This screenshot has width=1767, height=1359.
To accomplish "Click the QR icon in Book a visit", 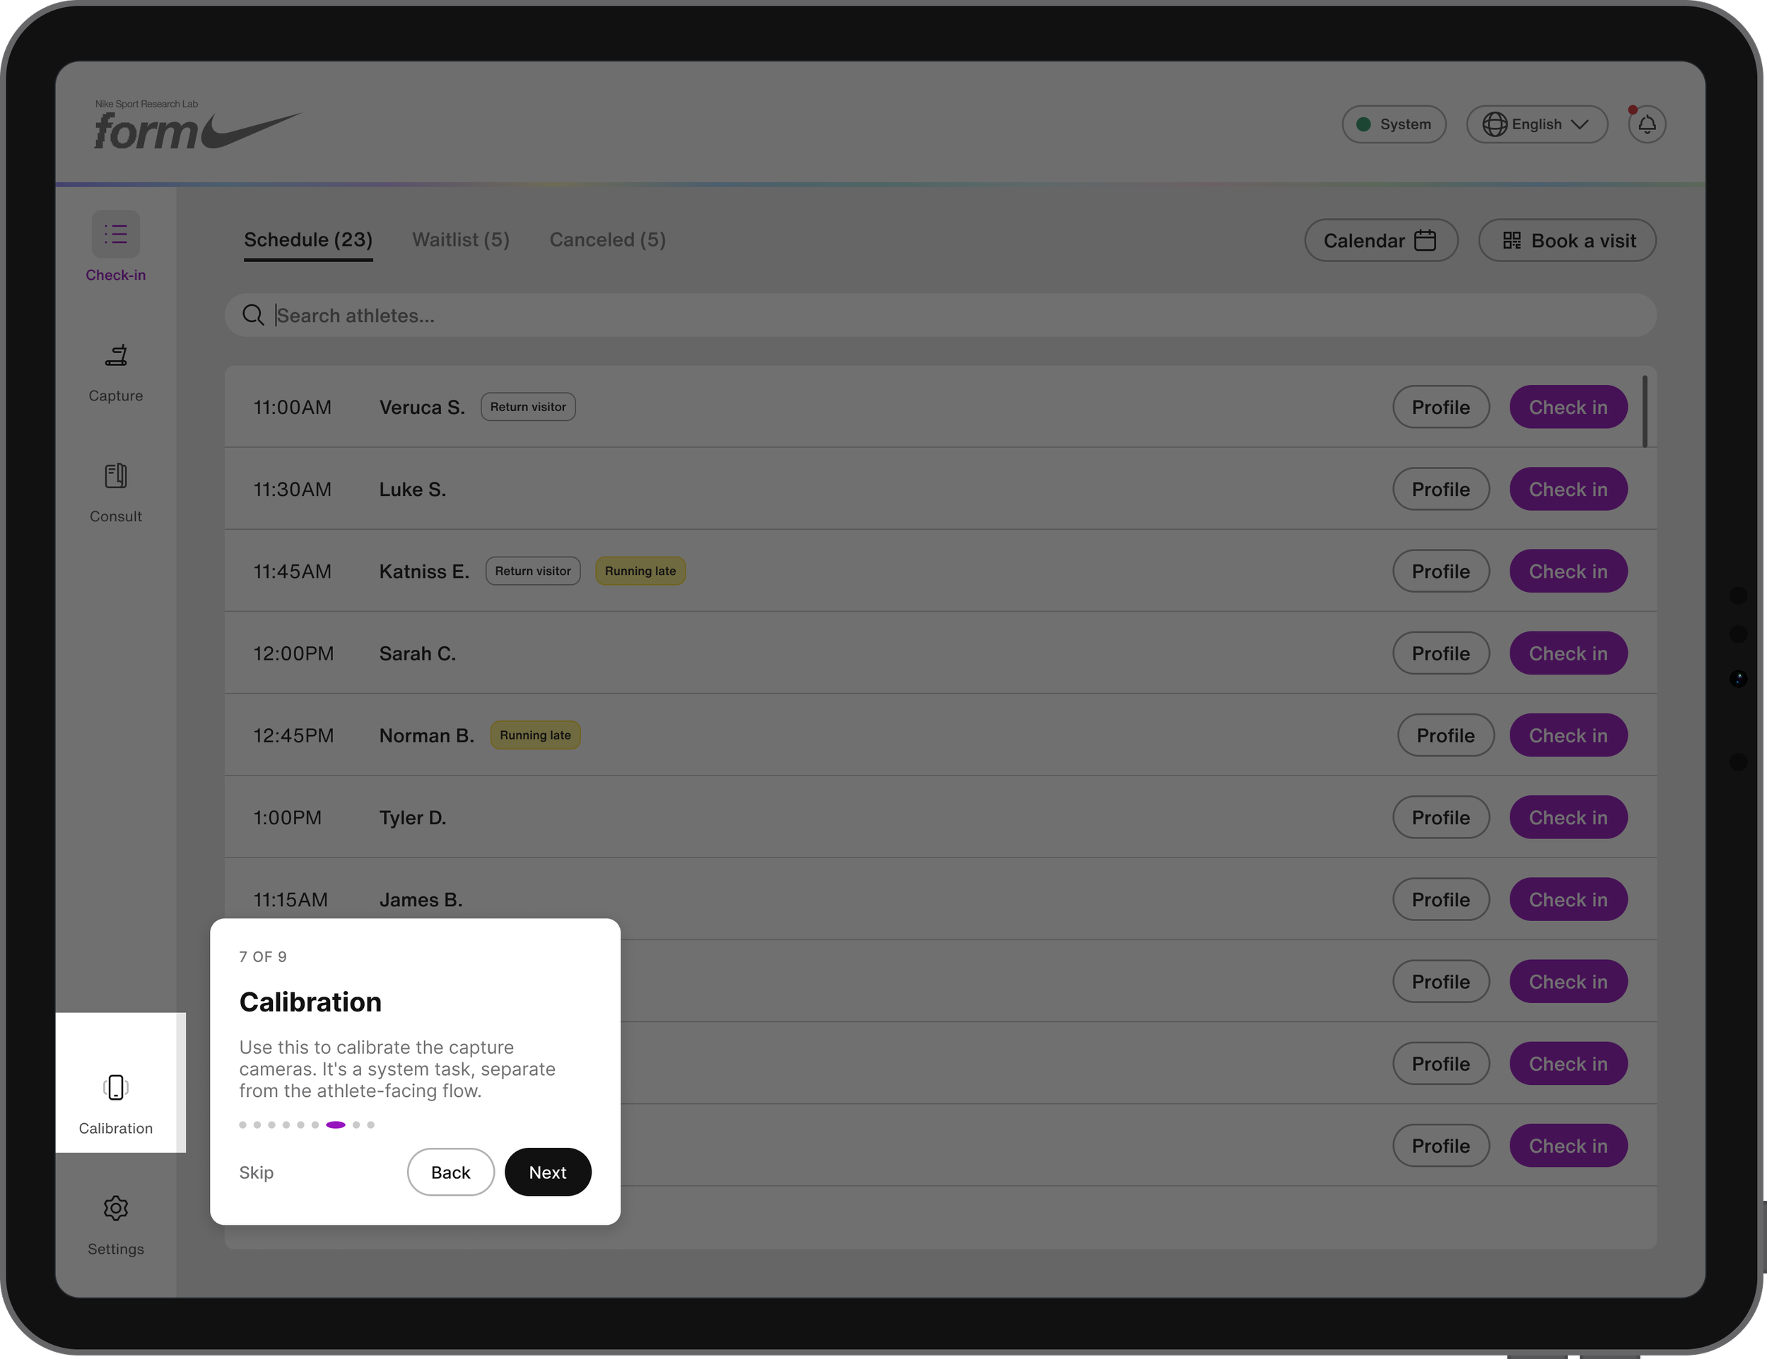I will click(x=1511, y=240).
